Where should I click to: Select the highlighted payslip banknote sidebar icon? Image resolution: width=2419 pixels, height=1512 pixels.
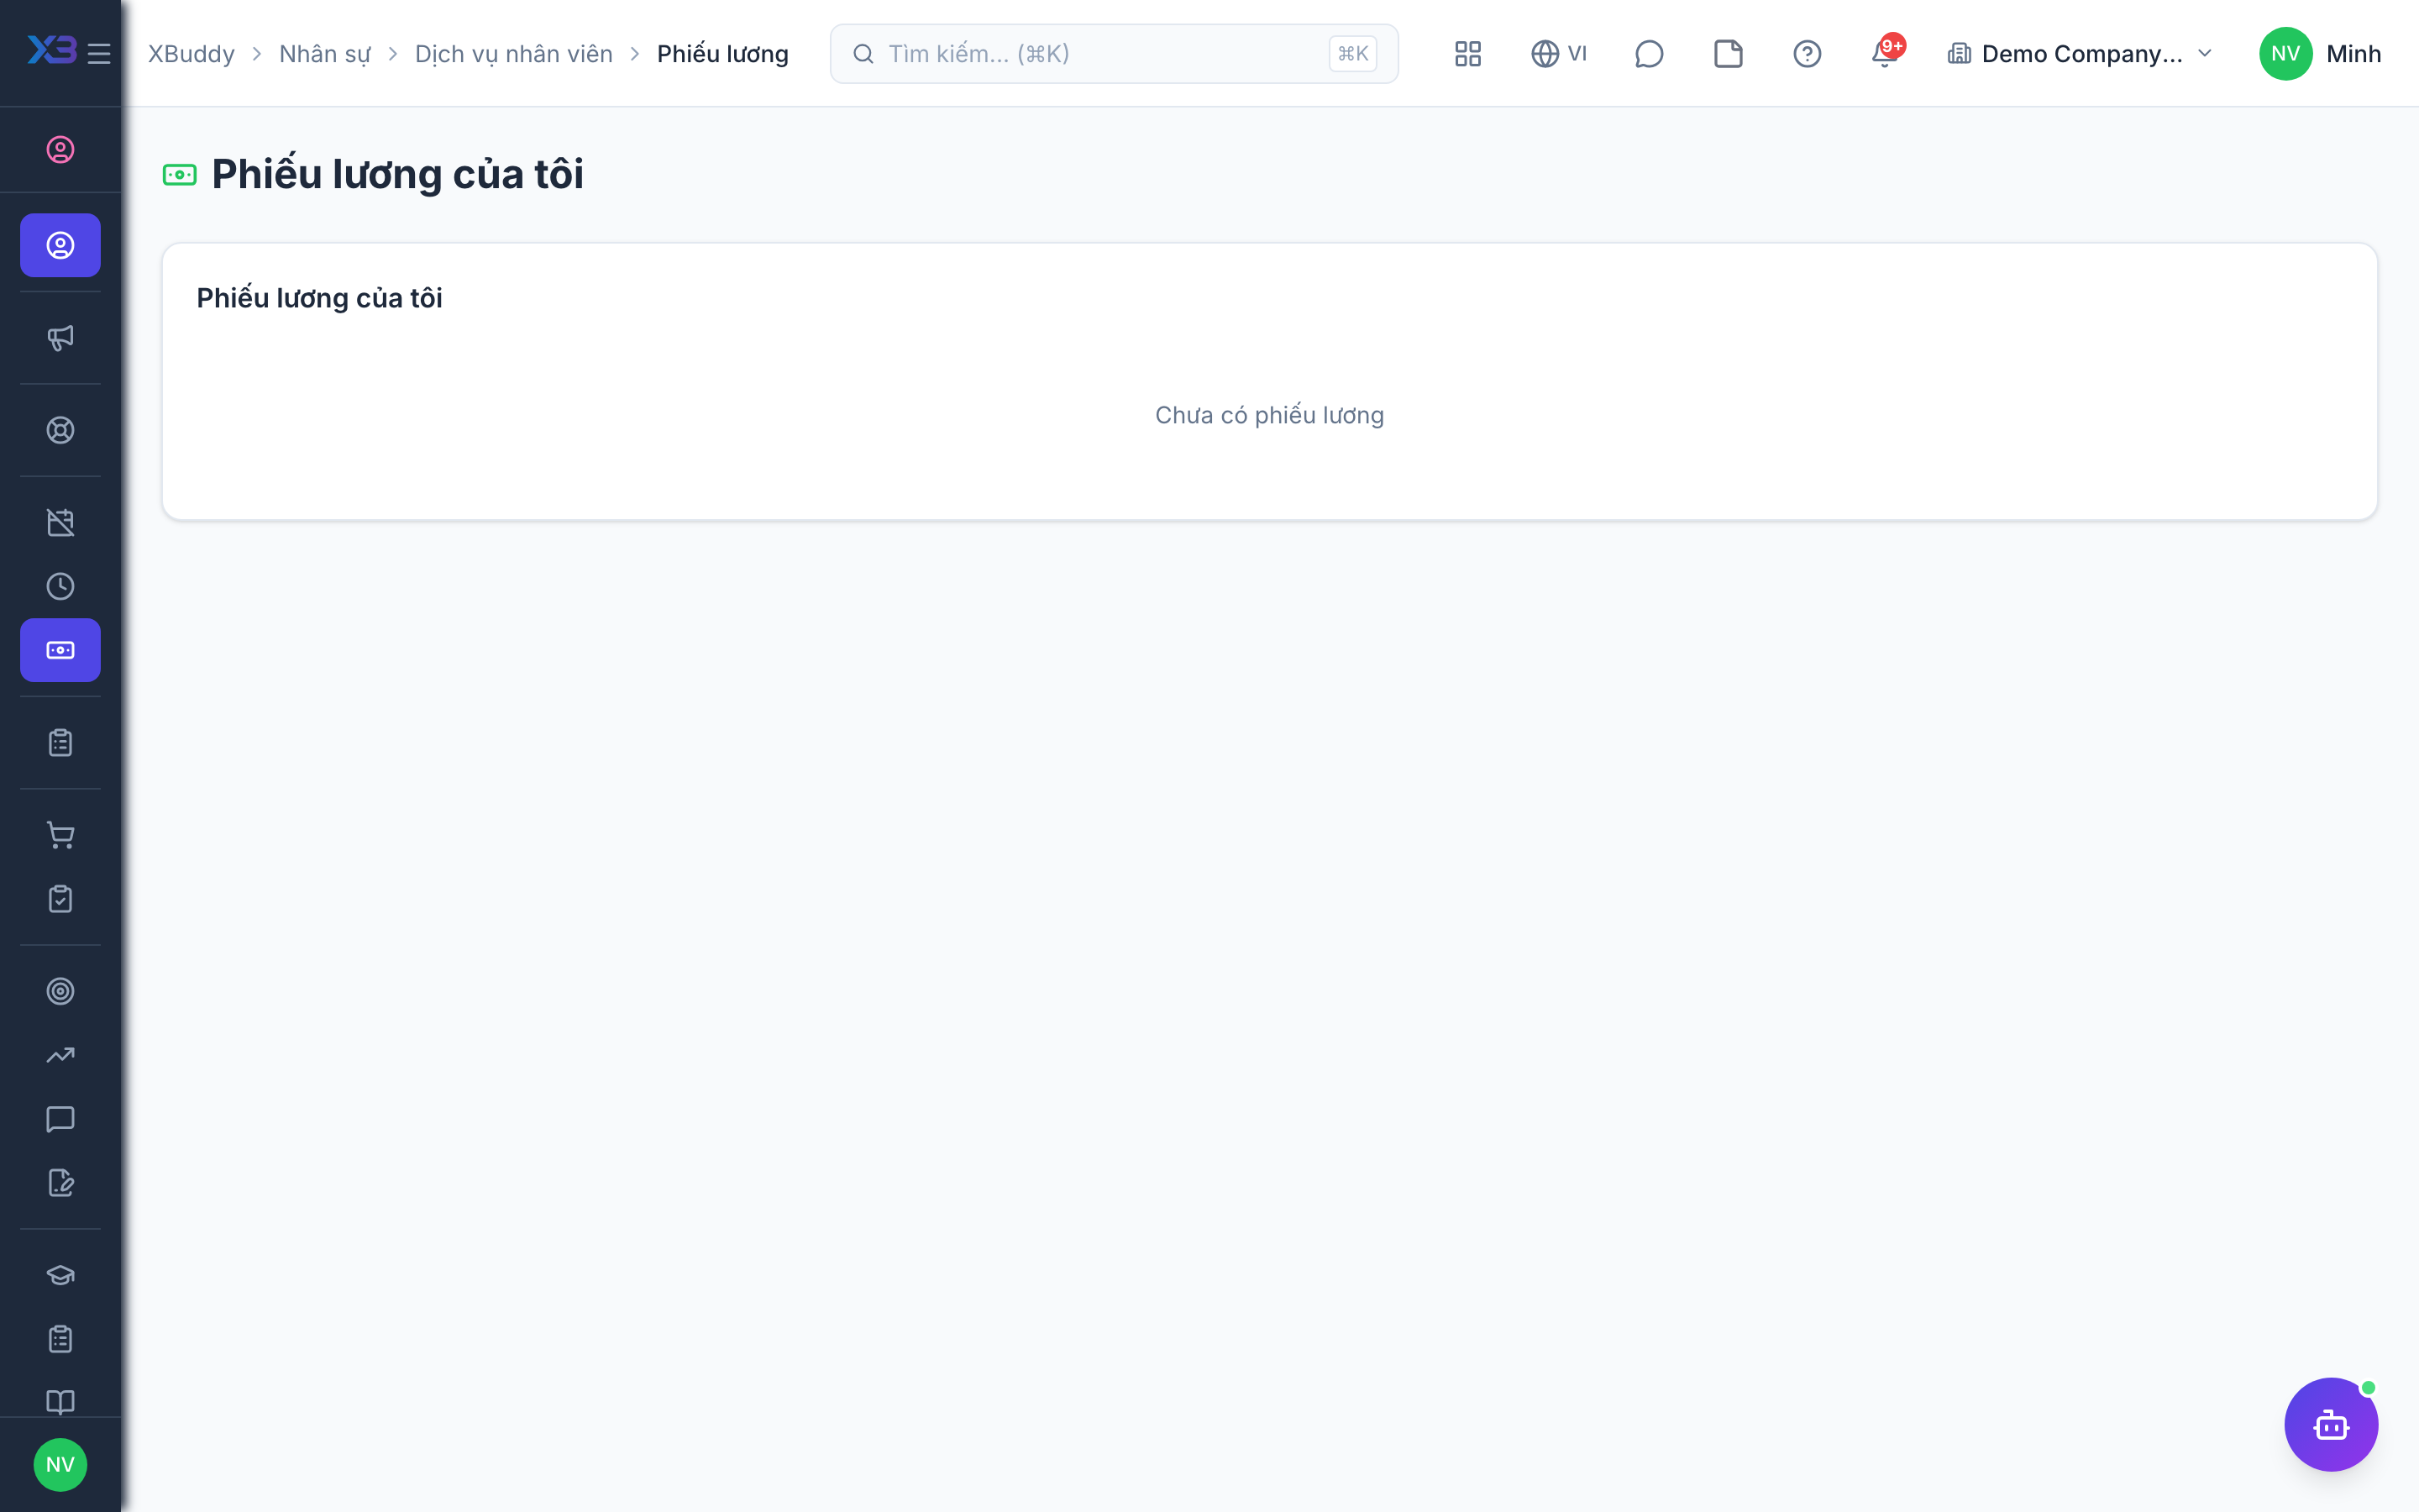[60, 650]
